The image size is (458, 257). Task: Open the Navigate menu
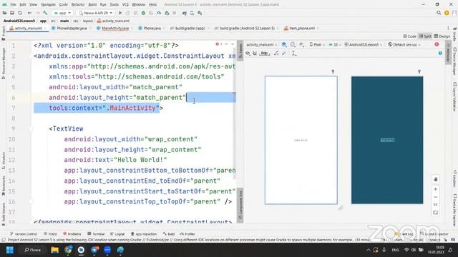coord(48,5)
